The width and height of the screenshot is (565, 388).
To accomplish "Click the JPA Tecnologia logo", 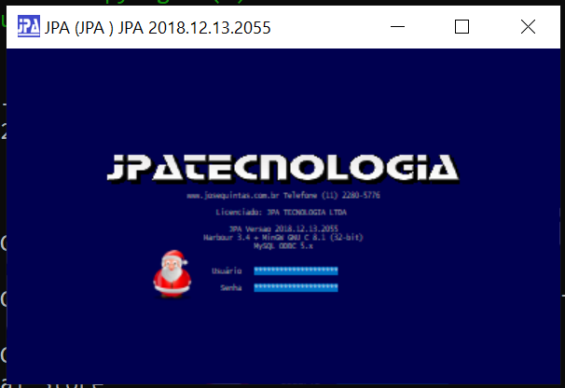I will tap(282, 168).
